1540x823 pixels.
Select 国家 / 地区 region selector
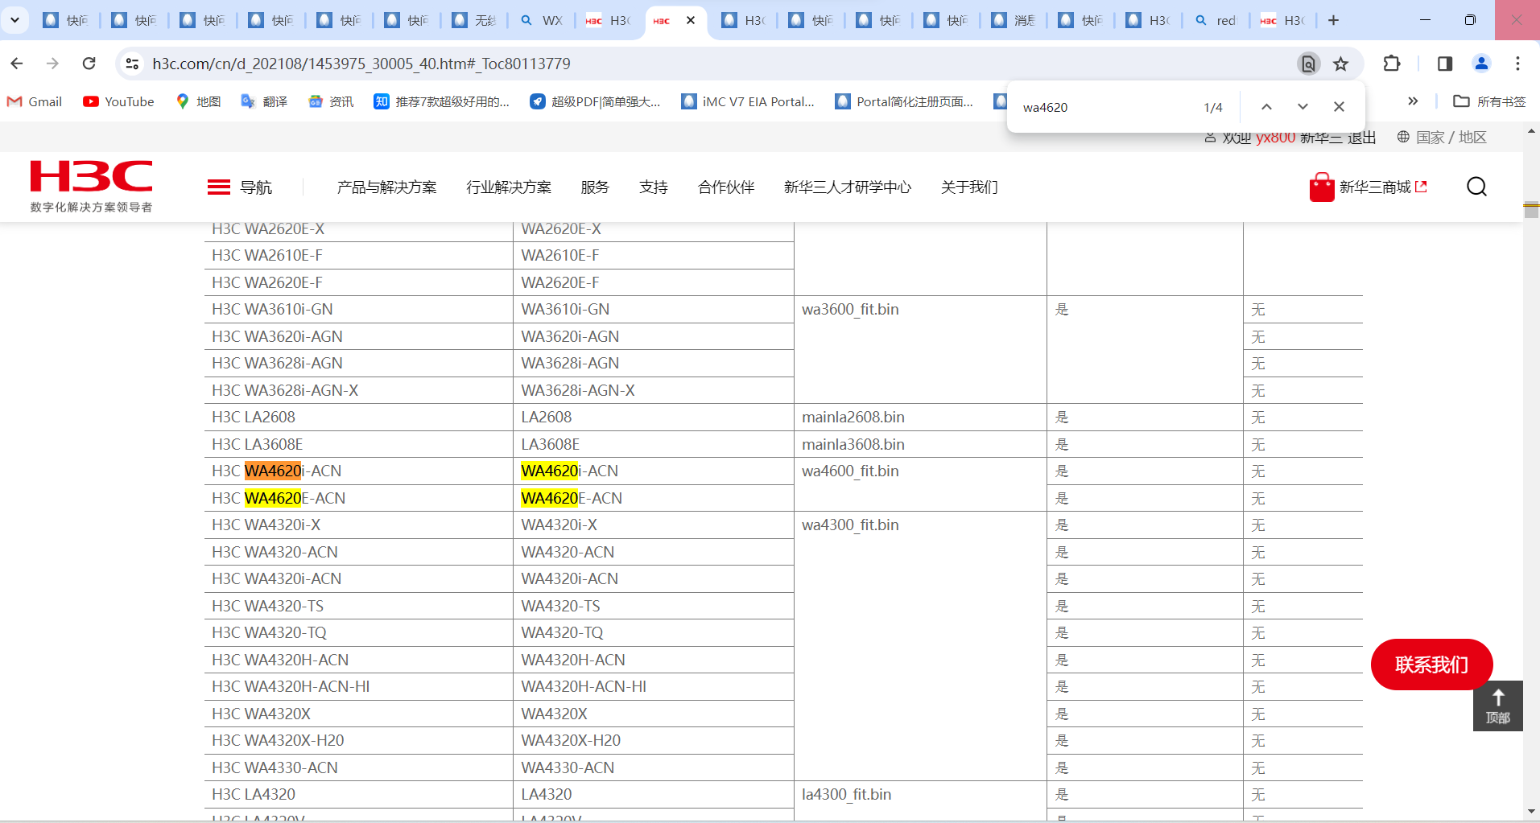point(1442,138)
